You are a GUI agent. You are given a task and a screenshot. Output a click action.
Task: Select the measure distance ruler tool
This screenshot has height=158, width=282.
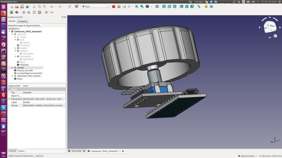coord(199,7)
